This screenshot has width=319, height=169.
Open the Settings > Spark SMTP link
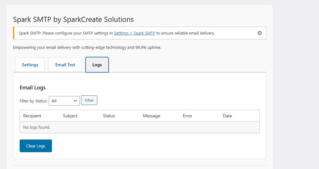click(x=134, y=33)
